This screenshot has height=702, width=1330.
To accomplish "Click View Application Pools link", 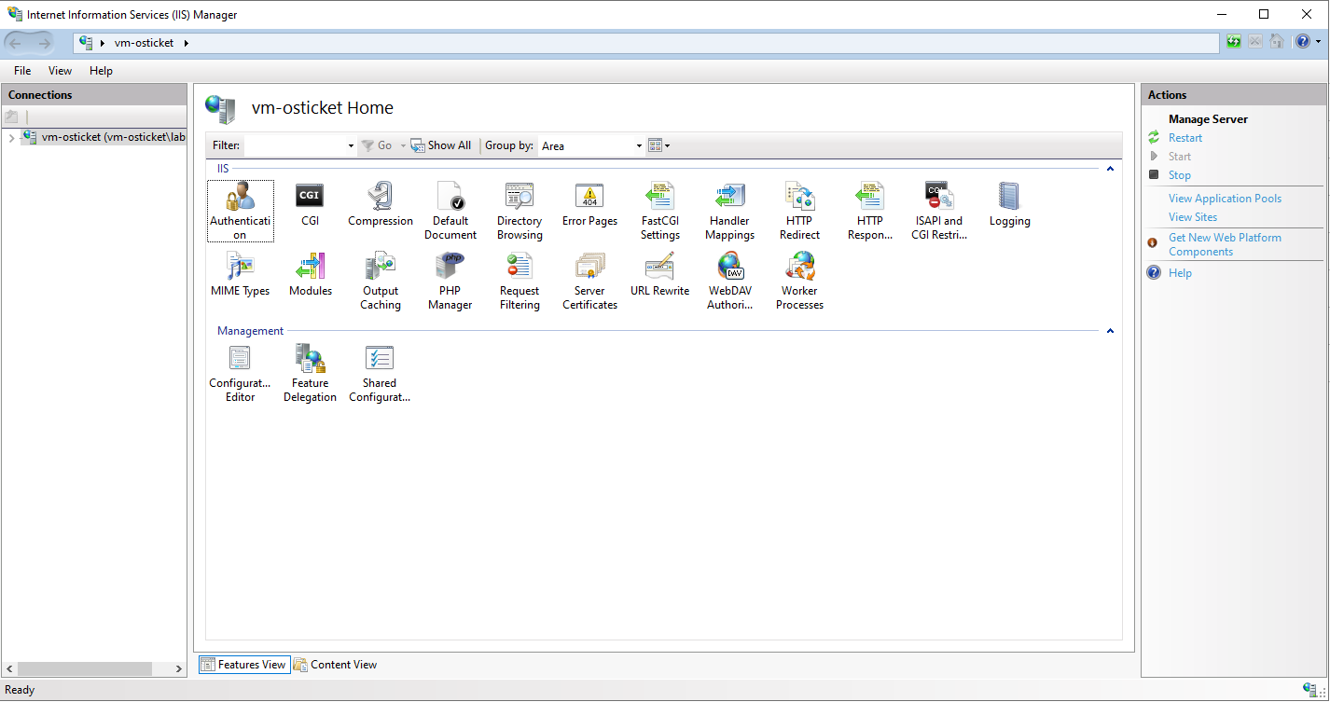I will click(x=1225, y=199).
